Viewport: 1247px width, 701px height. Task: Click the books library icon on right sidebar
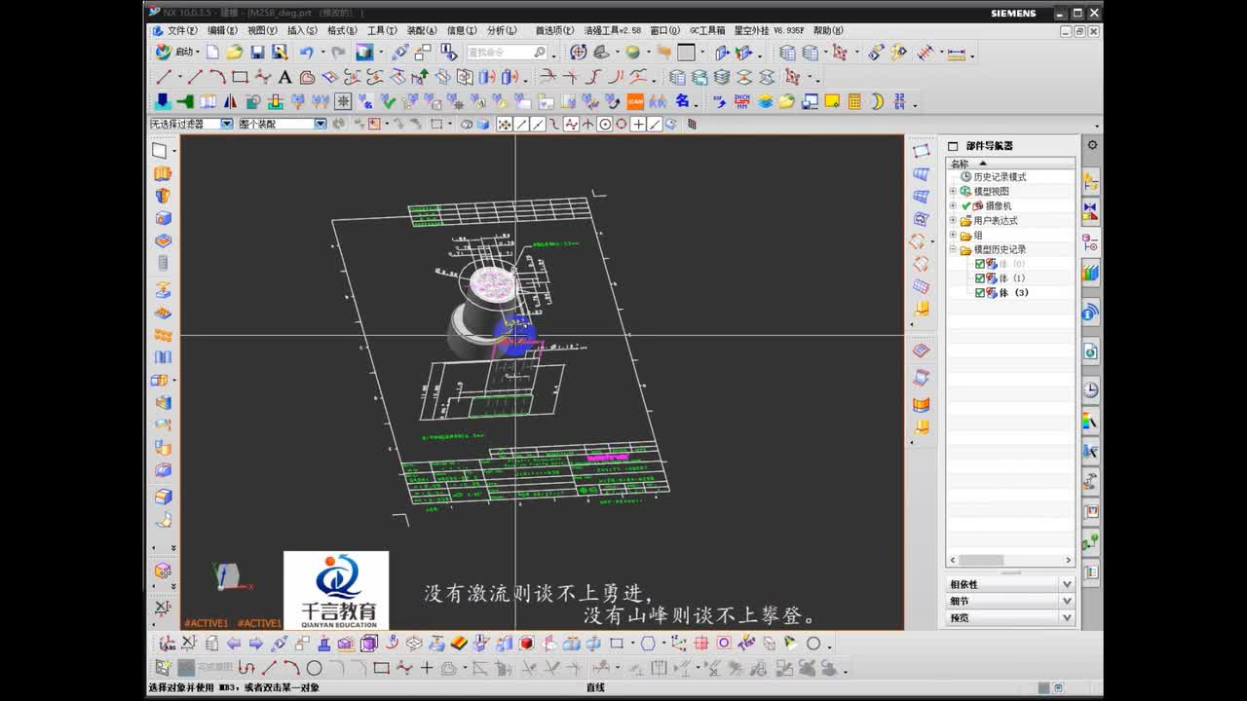[x=1090, y=274]
